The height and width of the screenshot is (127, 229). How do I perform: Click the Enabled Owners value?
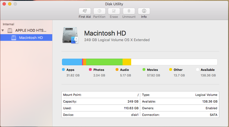pyautogui.click(x=211, y=108)
